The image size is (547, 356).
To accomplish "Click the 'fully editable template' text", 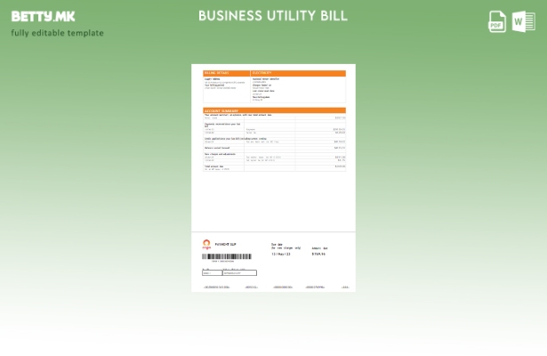I will pos(58,33).
